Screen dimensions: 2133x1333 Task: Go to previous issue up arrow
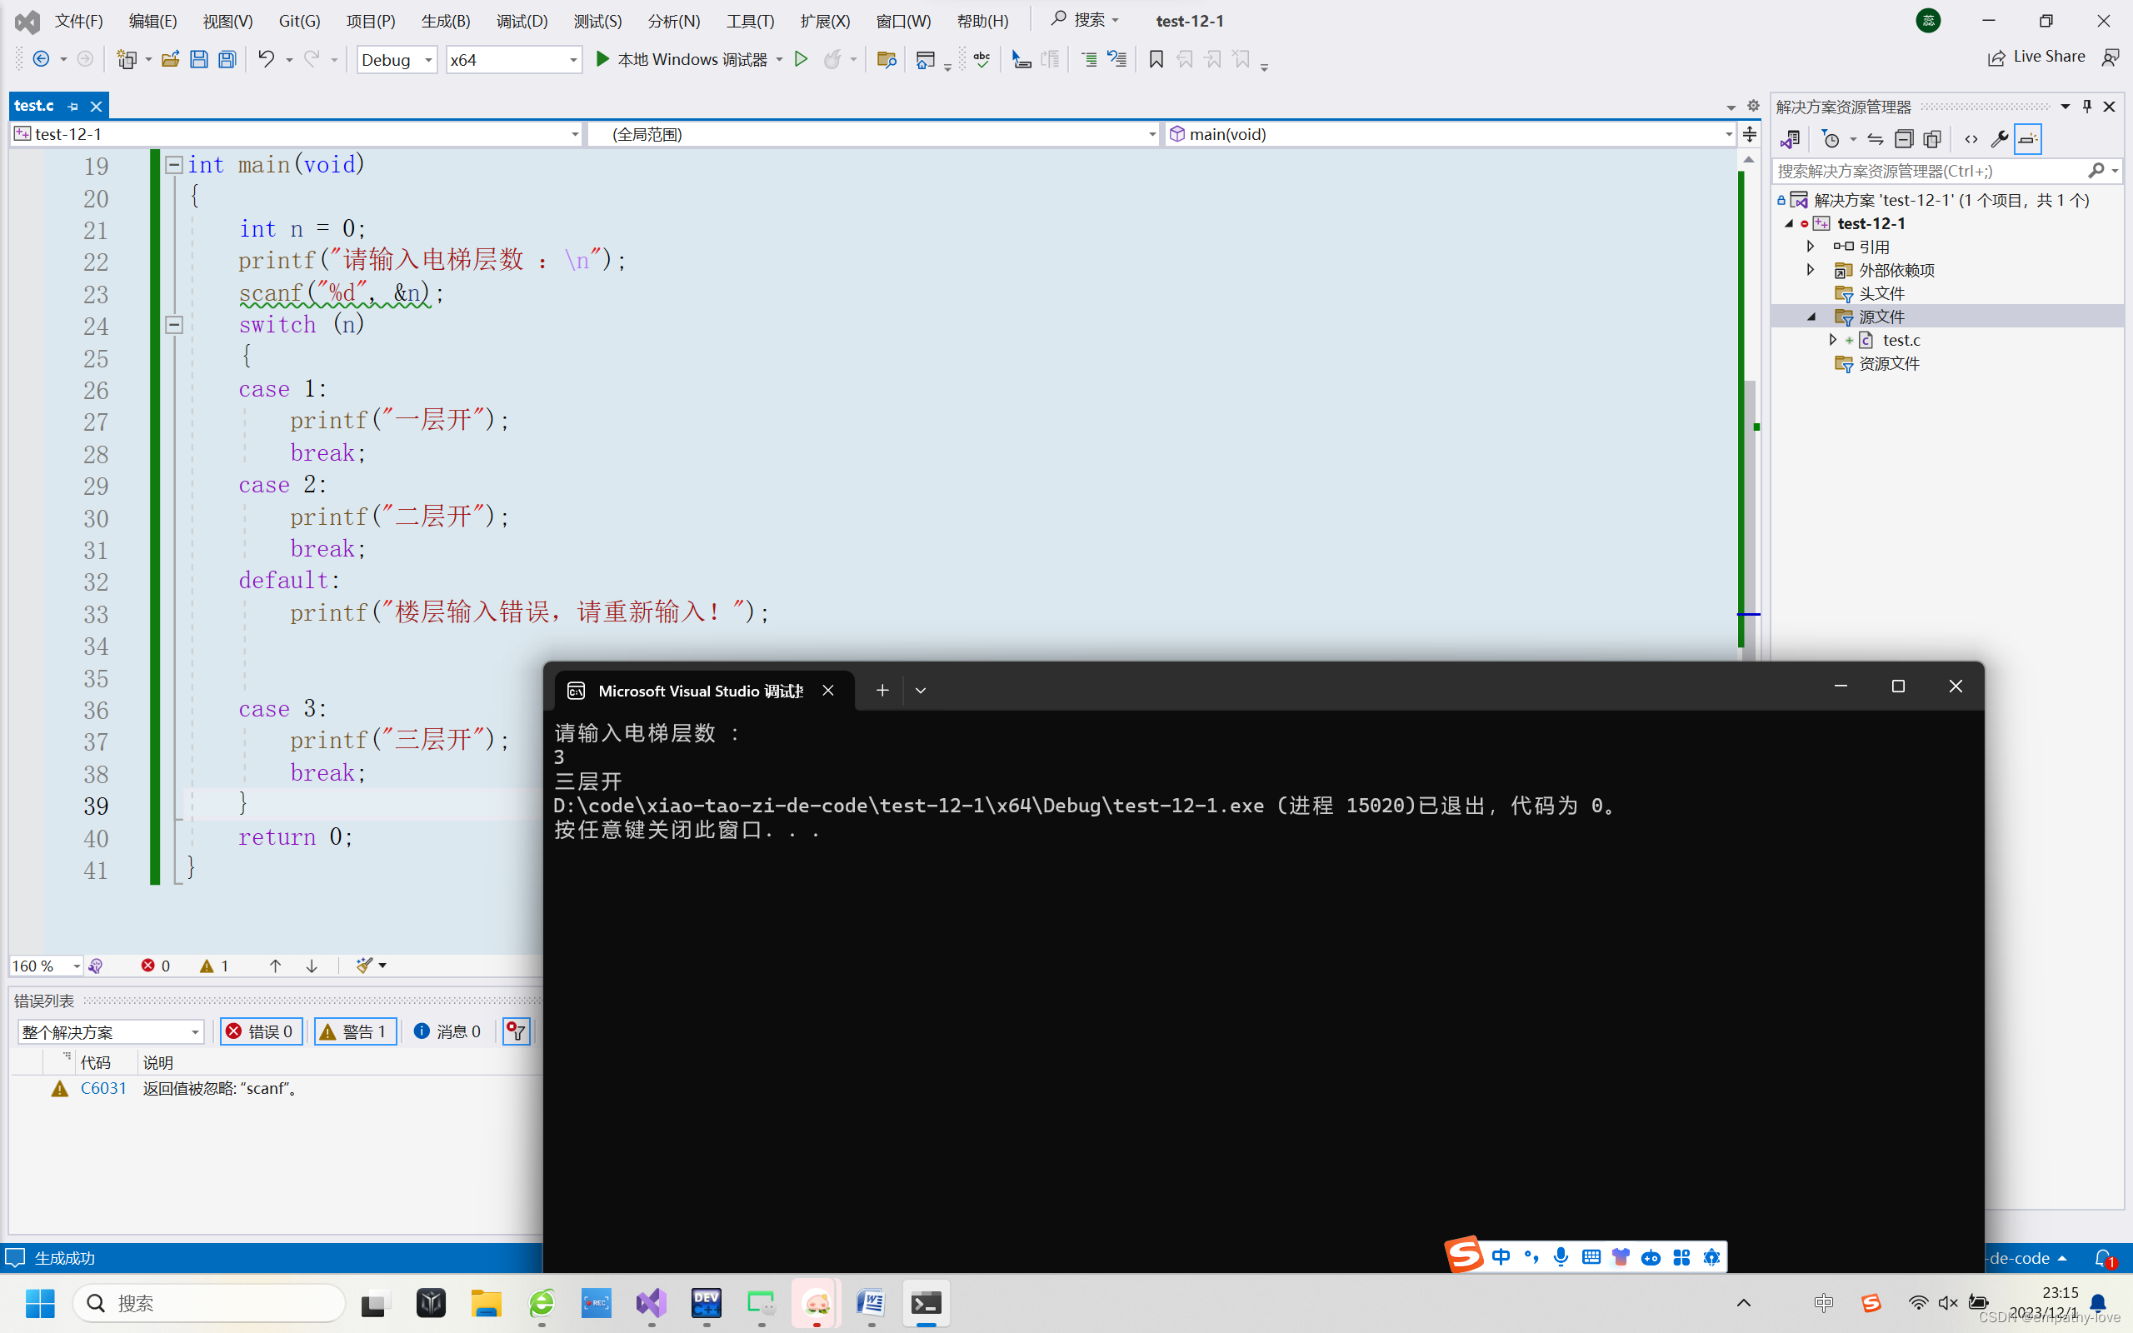pos(275,966)
